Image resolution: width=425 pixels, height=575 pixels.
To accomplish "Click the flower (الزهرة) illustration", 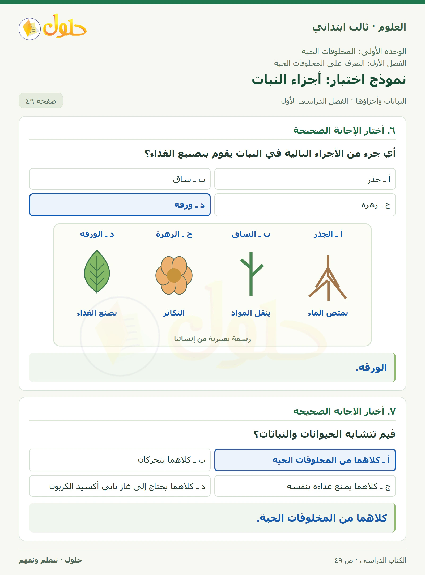I will click(174, 275).
